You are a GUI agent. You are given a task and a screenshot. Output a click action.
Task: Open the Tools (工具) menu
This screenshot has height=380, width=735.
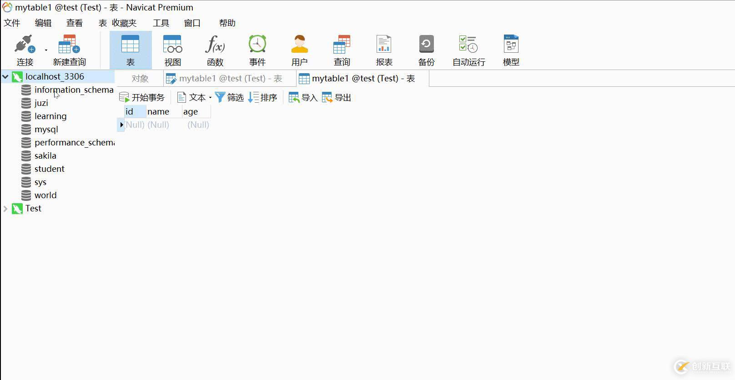[161, 23]
